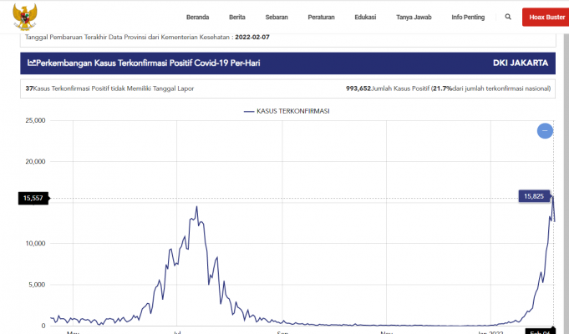This screenshot has height=334, width=569.
Task: Click the DKI JAKARTA province label
Action: (x=521, y=63)
